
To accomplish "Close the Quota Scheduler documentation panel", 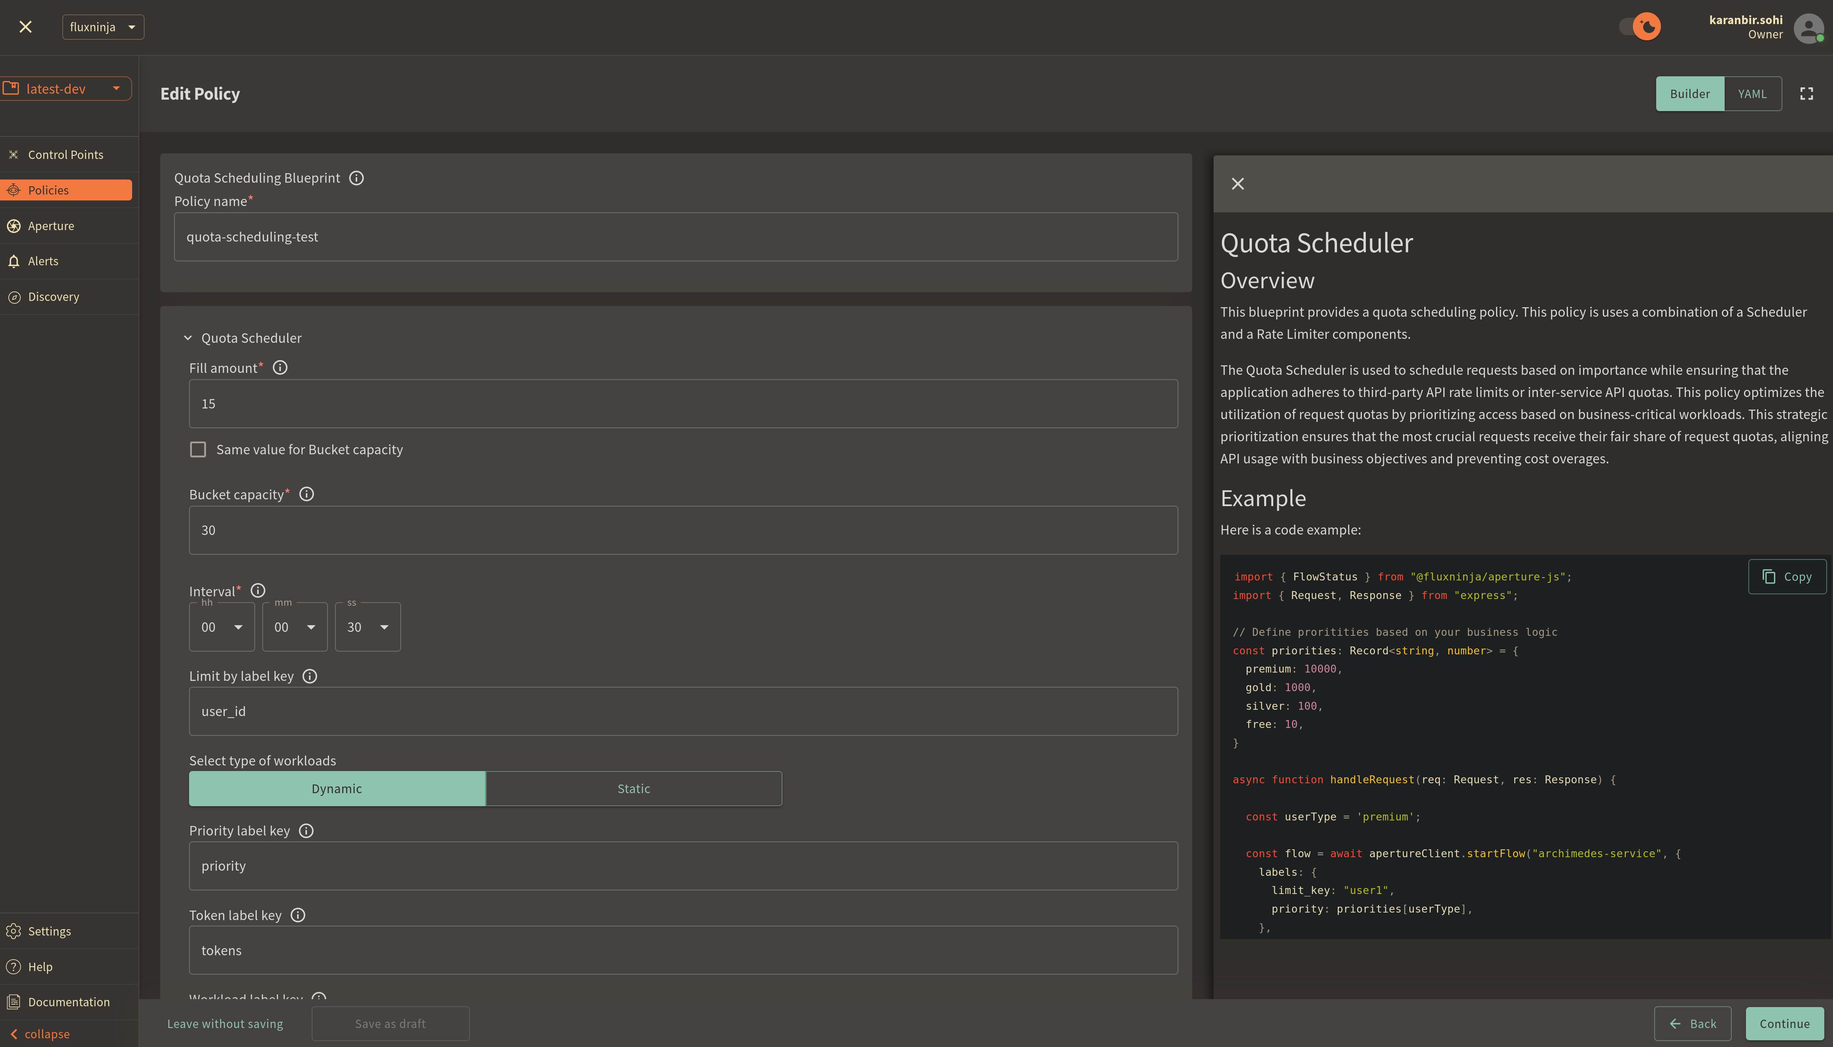I will pos(1237,184).
